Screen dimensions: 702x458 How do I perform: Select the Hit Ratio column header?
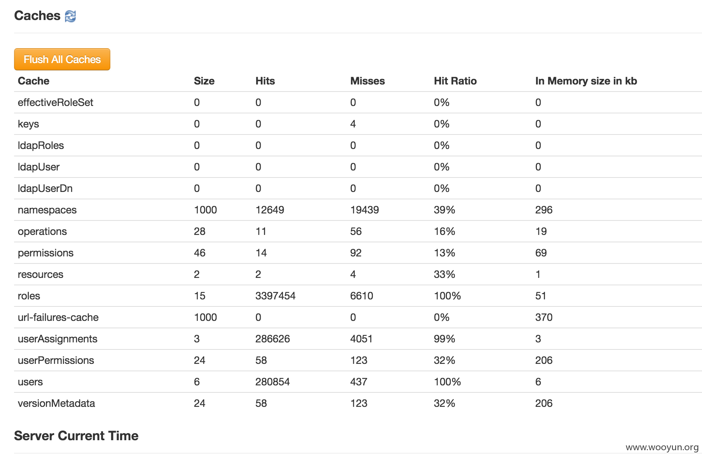[455, 81]
